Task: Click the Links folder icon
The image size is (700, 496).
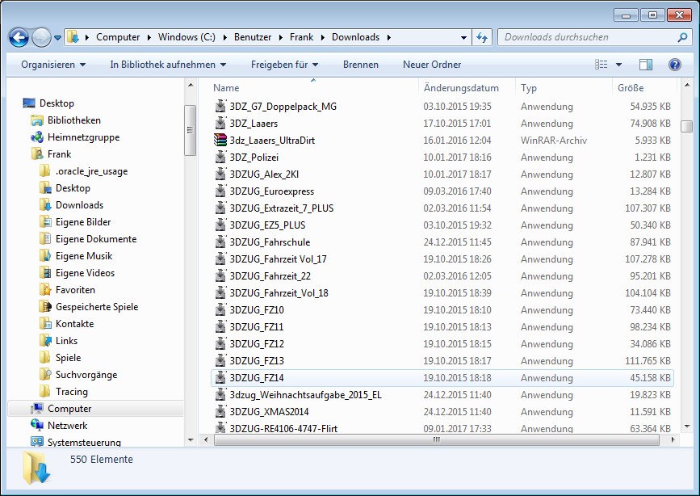Action: 45,341
